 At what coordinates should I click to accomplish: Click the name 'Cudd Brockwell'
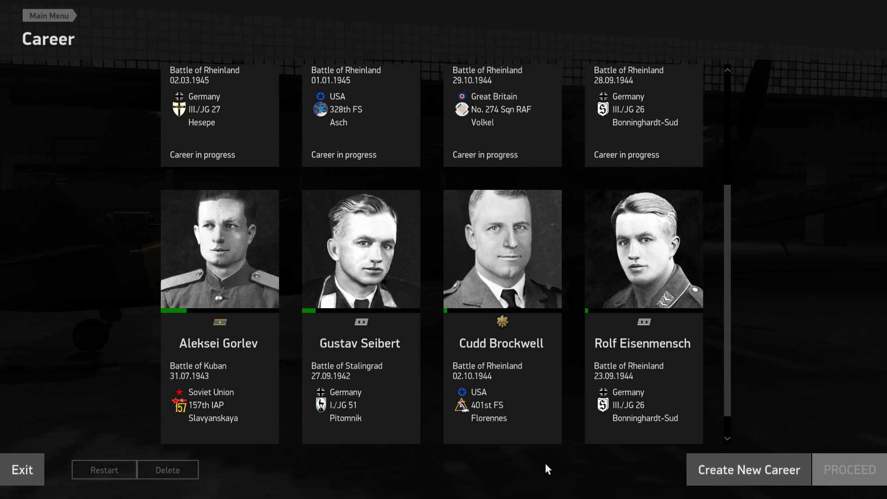pos(501,343)
